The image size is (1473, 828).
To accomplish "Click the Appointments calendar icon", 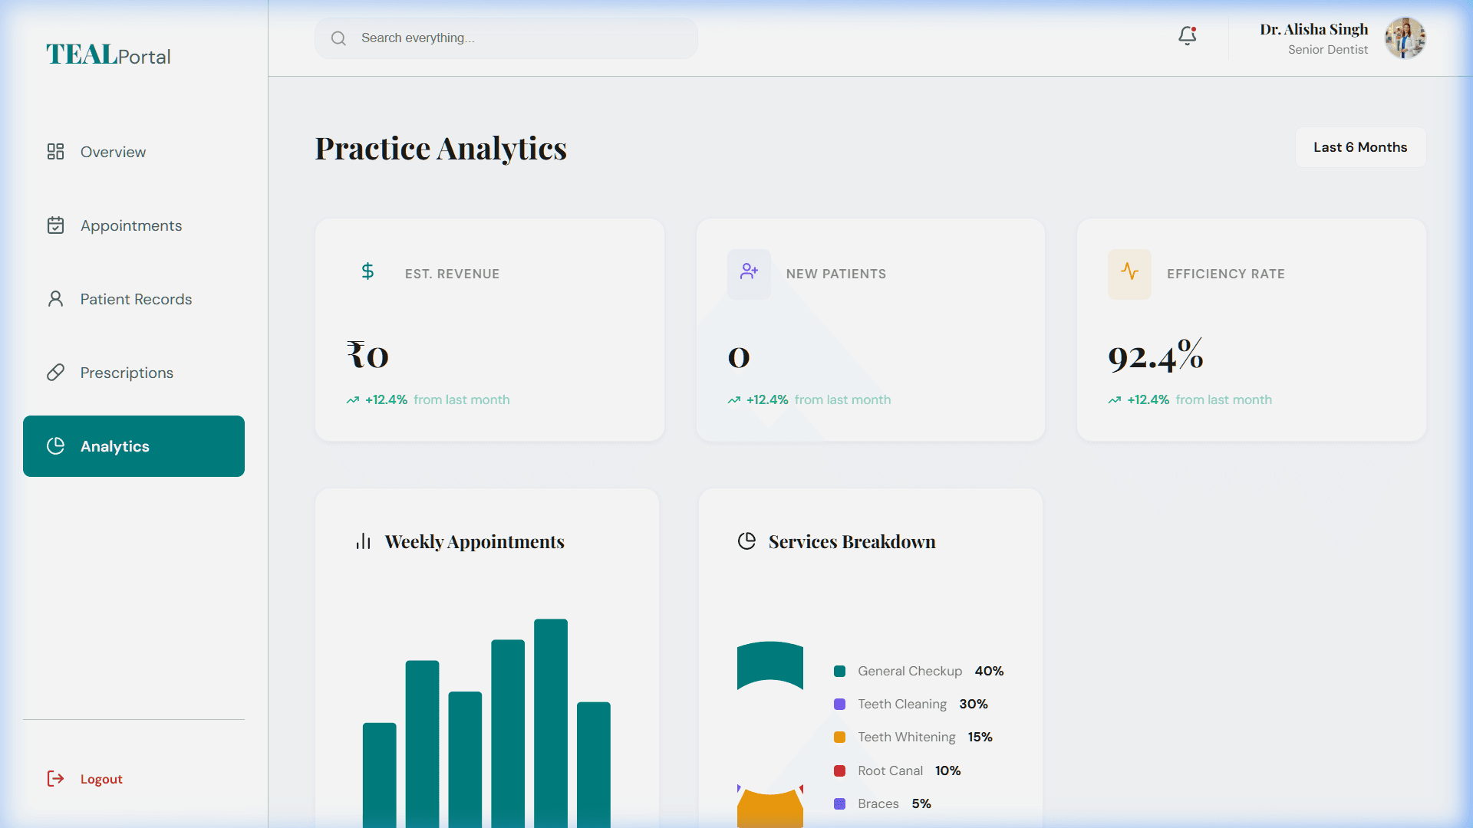I will tap(55, 225).
